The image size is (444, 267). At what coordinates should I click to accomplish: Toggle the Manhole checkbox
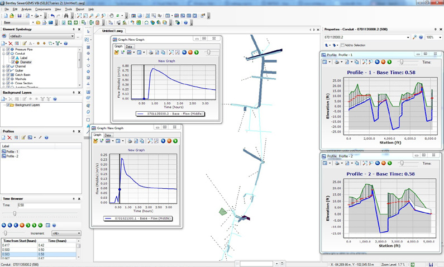point(8,79)
